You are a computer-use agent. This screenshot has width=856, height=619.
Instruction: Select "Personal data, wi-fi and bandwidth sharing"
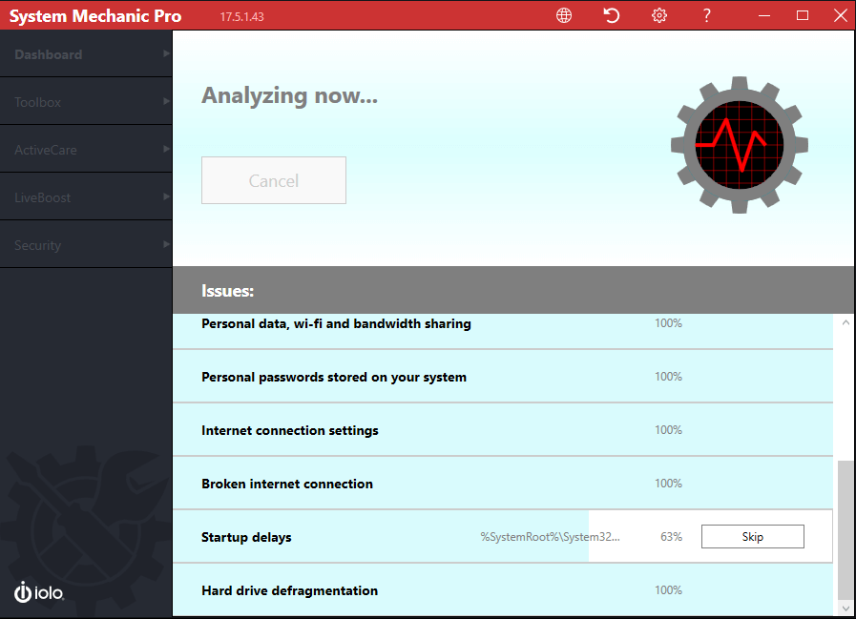[x=336, y=323]
